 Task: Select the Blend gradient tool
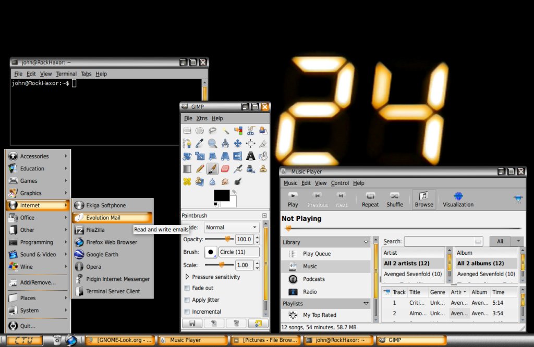pos(187,169)
